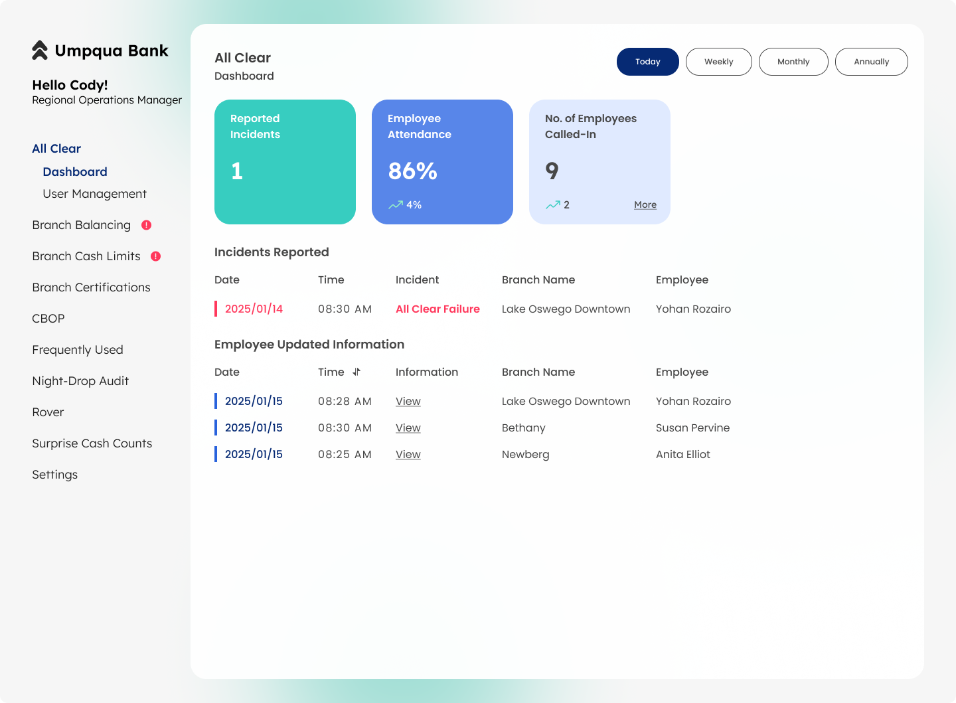Click the blue marker beside Anita Elliot's row

tap(216, 454)
